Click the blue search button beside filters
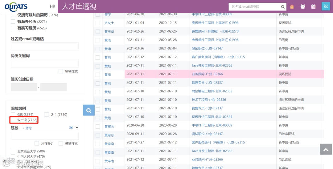The height and width of the screenshot is (169, 333). coord(89,110)
